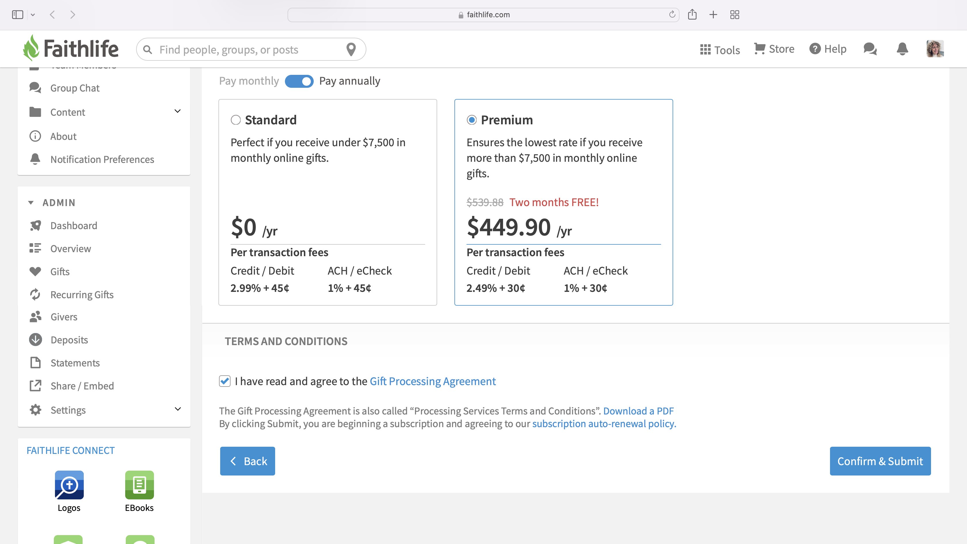Click Safari share icon
The width and height of the screenshot is (967, 544).
(x=692, y=15)
